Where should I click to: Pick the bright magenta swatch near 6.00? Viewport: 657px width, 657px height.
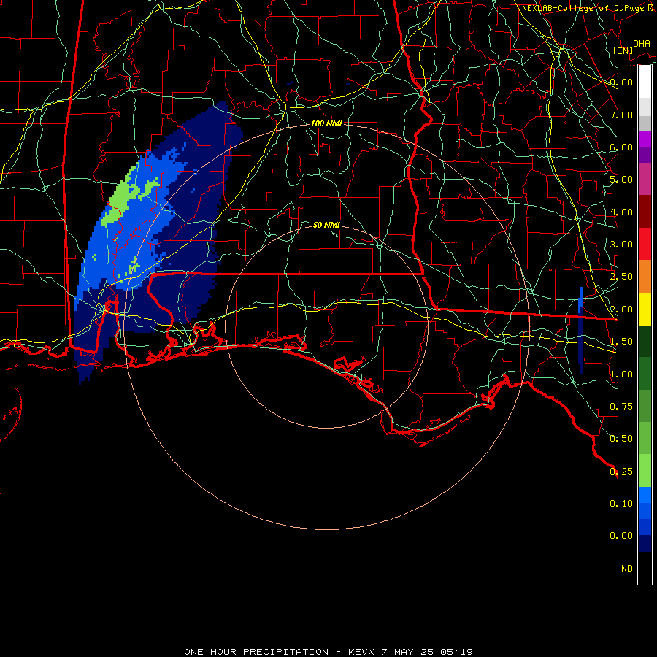point(645,139)
